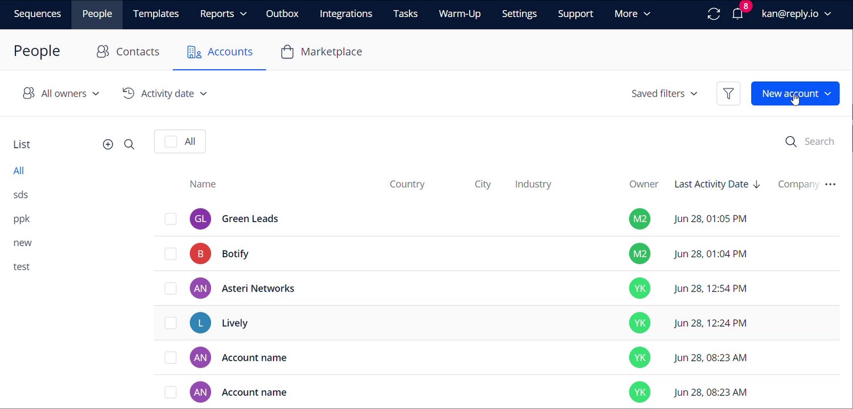Open the notifications bell
Image resolution: width=853 pixels, height=409 pixels.
tap(738, 14)
